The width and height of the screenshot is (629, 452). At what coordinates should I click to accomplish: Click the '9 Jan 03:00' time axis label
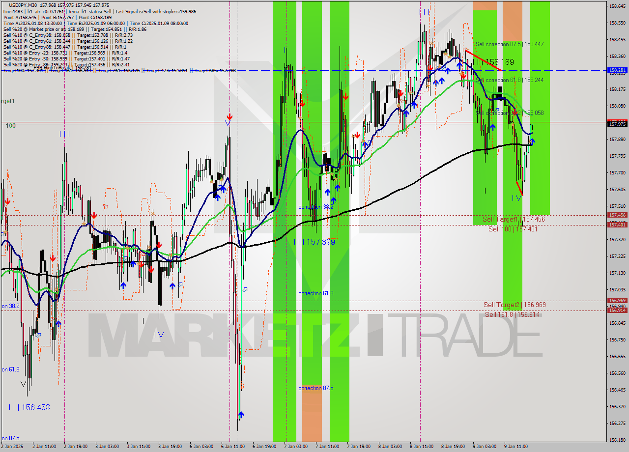point(485,447)
